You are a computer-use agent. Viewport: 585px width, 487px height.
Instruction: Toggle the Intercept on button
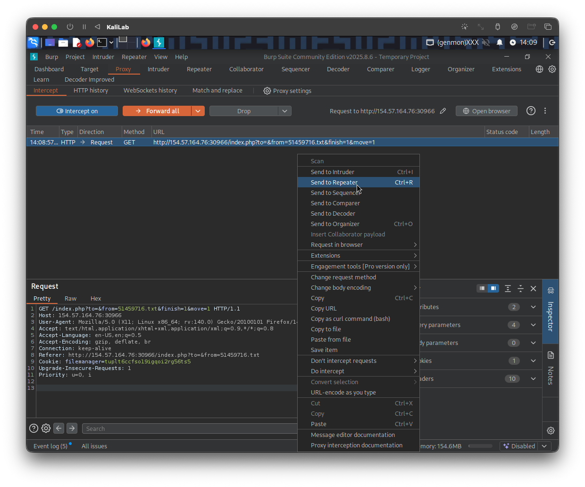[x=77, y=111]
